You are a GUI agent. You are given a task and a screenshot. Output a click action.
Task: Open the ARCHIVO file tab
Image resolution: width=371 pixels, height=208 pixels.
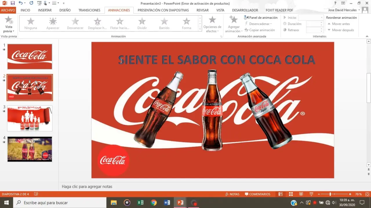[8, 10]
